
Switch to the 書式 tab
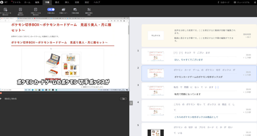coord(57,2)
